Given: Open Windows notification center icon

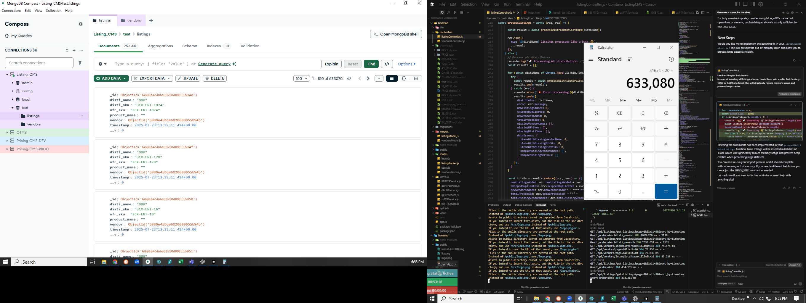Looking at the screenshot, I should point(796,299).
